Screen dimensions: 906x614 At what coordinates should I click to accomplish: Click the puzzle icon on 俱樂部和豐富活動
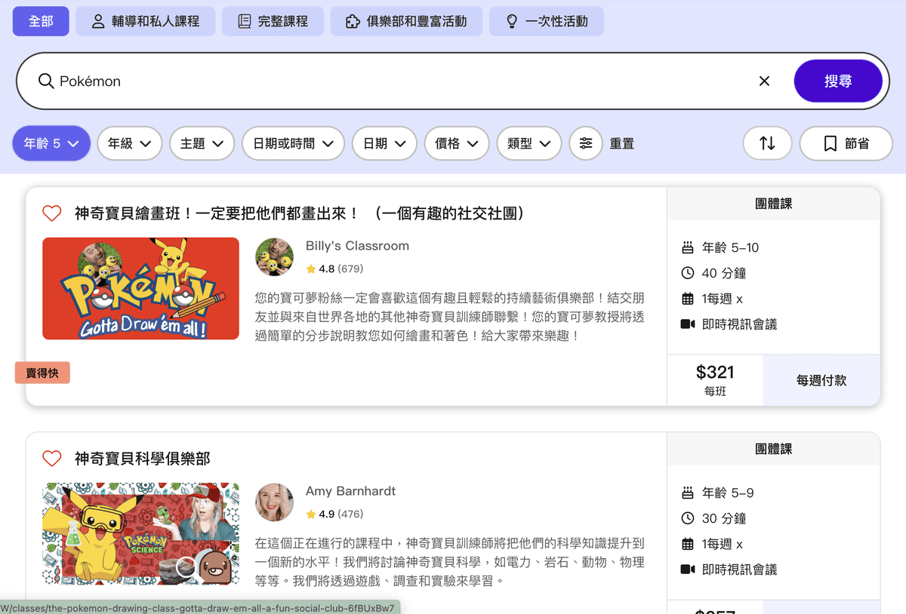click(x=353, y=21)
